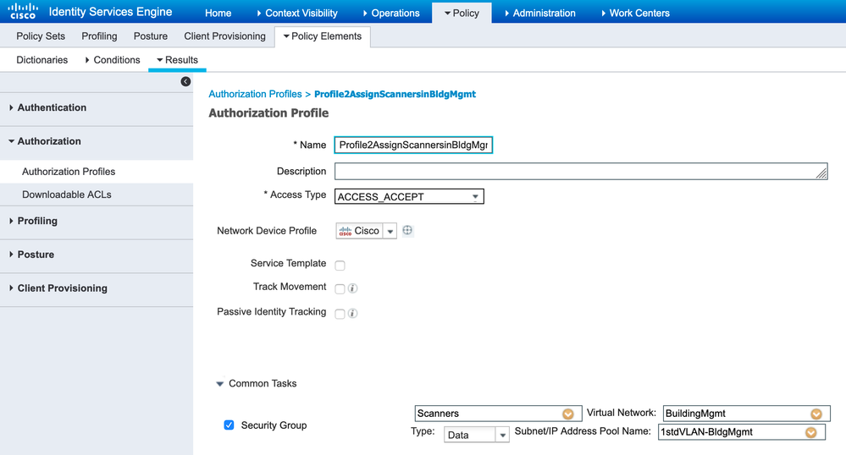Open the 1stdVLAN-BldgMgmt pool dropdown arrow
846x455 pixels.
pos(810,432)
